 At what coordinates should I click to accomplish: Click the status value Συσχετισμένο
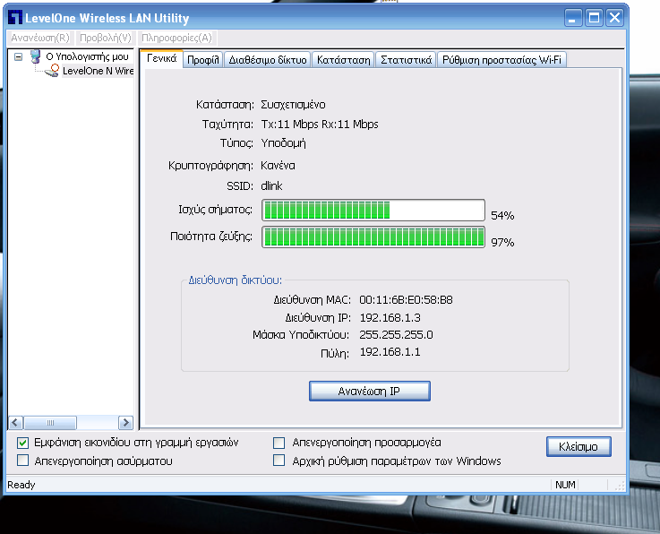click(293, 105)
